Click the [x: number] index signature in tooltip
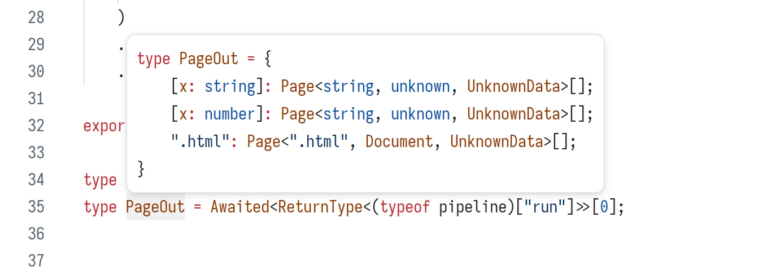The height and width of the screenshot is (275, 767). click(217, 114)
